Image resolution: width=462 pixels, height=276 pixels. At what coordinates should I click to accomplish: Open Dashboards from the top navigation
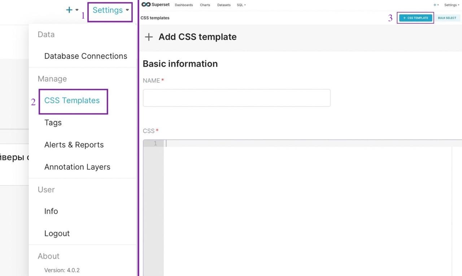pos(184,5)
